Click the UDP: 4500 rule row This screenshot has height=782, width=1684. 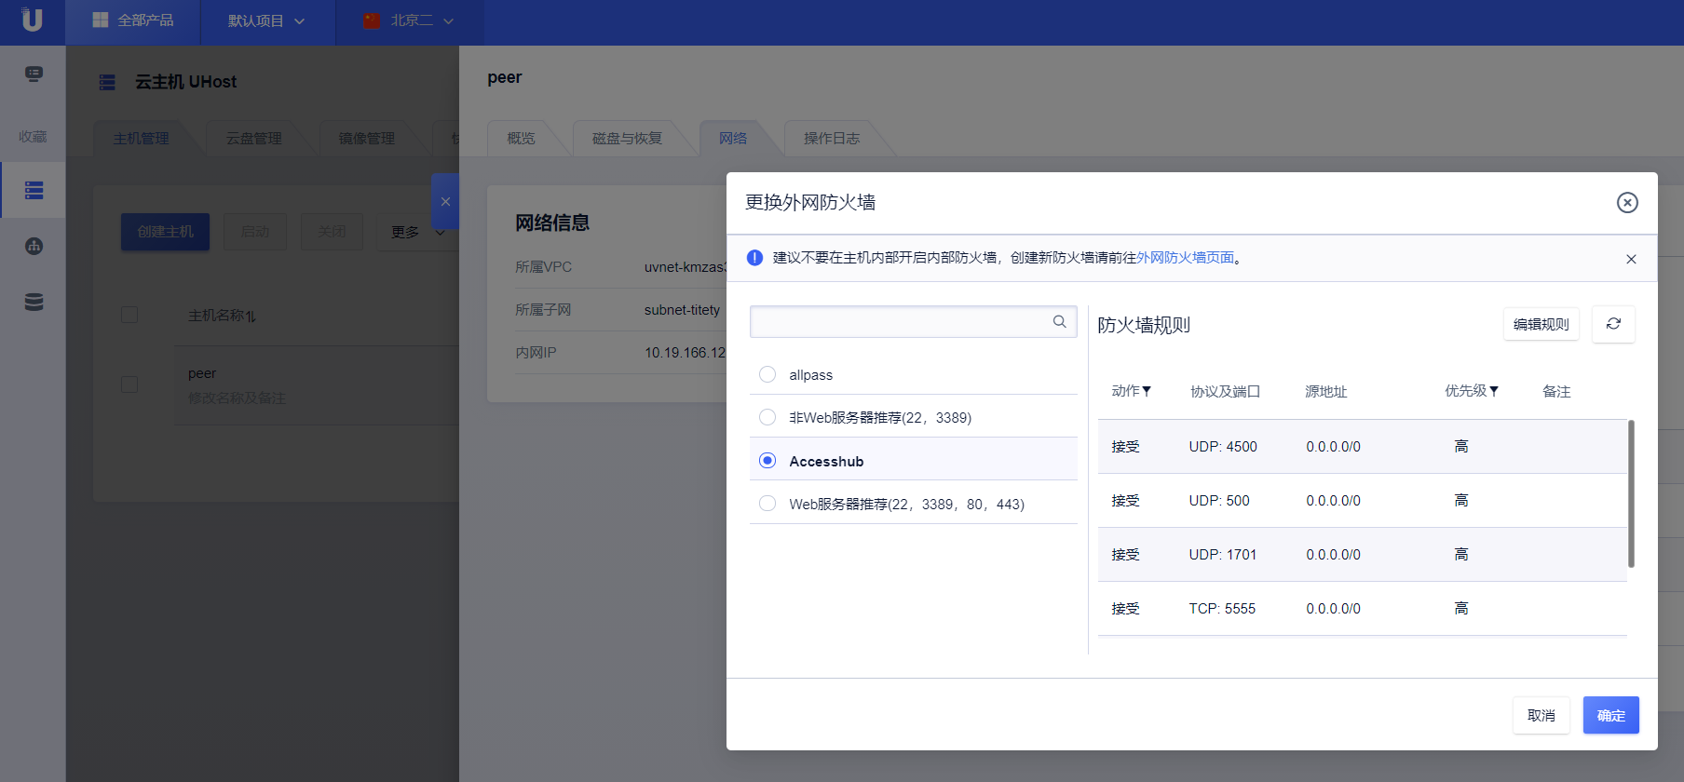[x=1362, y=447]
